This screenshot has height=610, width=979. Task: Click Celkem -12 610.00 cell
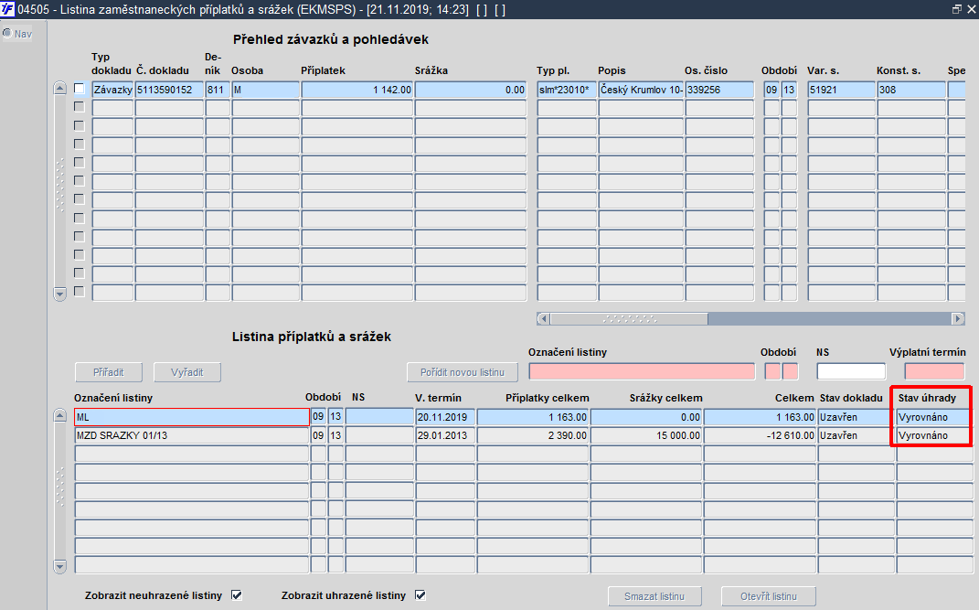point(760,436)
